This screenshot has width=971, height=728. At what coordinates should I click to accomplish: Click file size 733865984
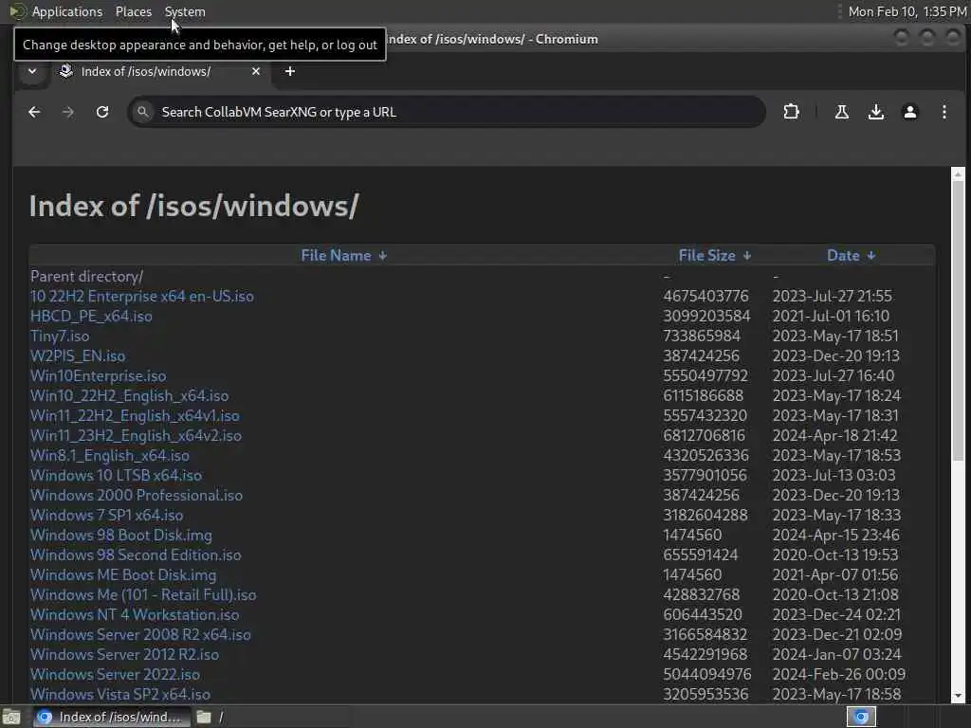(701, 336)
